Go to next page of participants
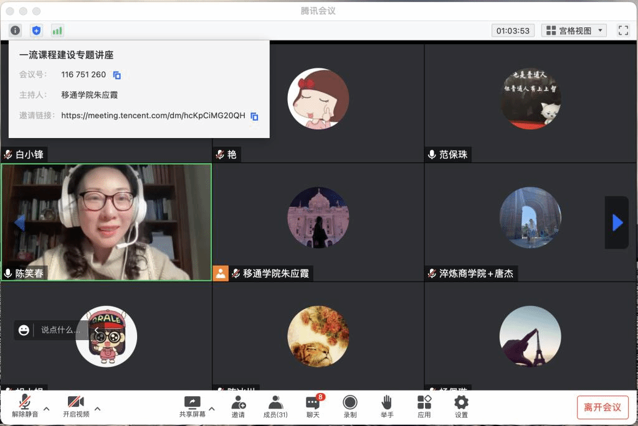This screenshot has height=426, width=638. 617,223
